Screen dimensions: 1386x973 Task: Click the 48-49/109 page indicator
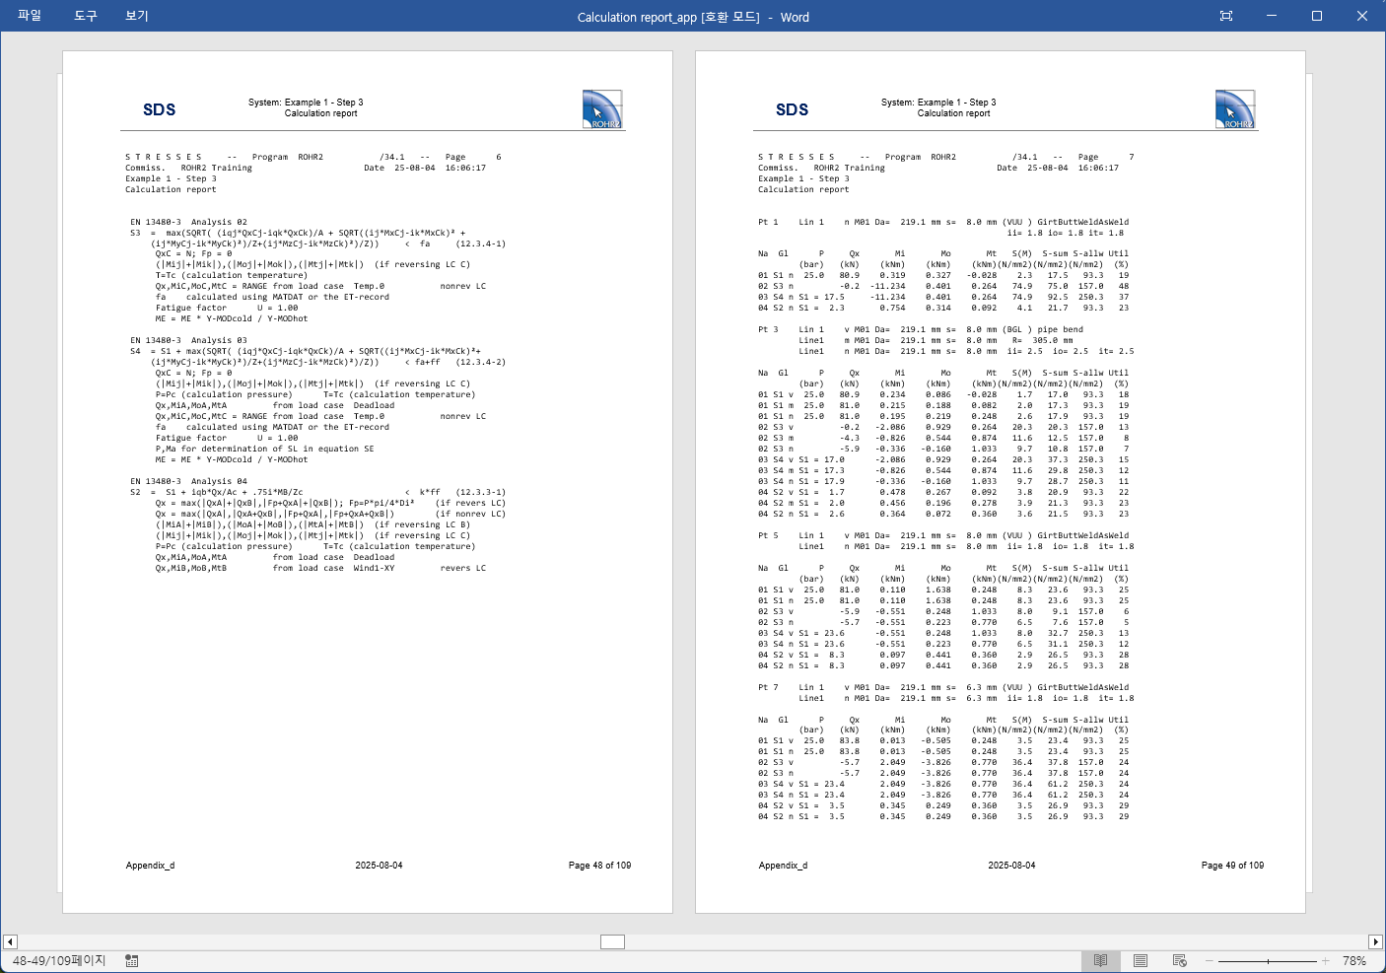pos(59,960)
